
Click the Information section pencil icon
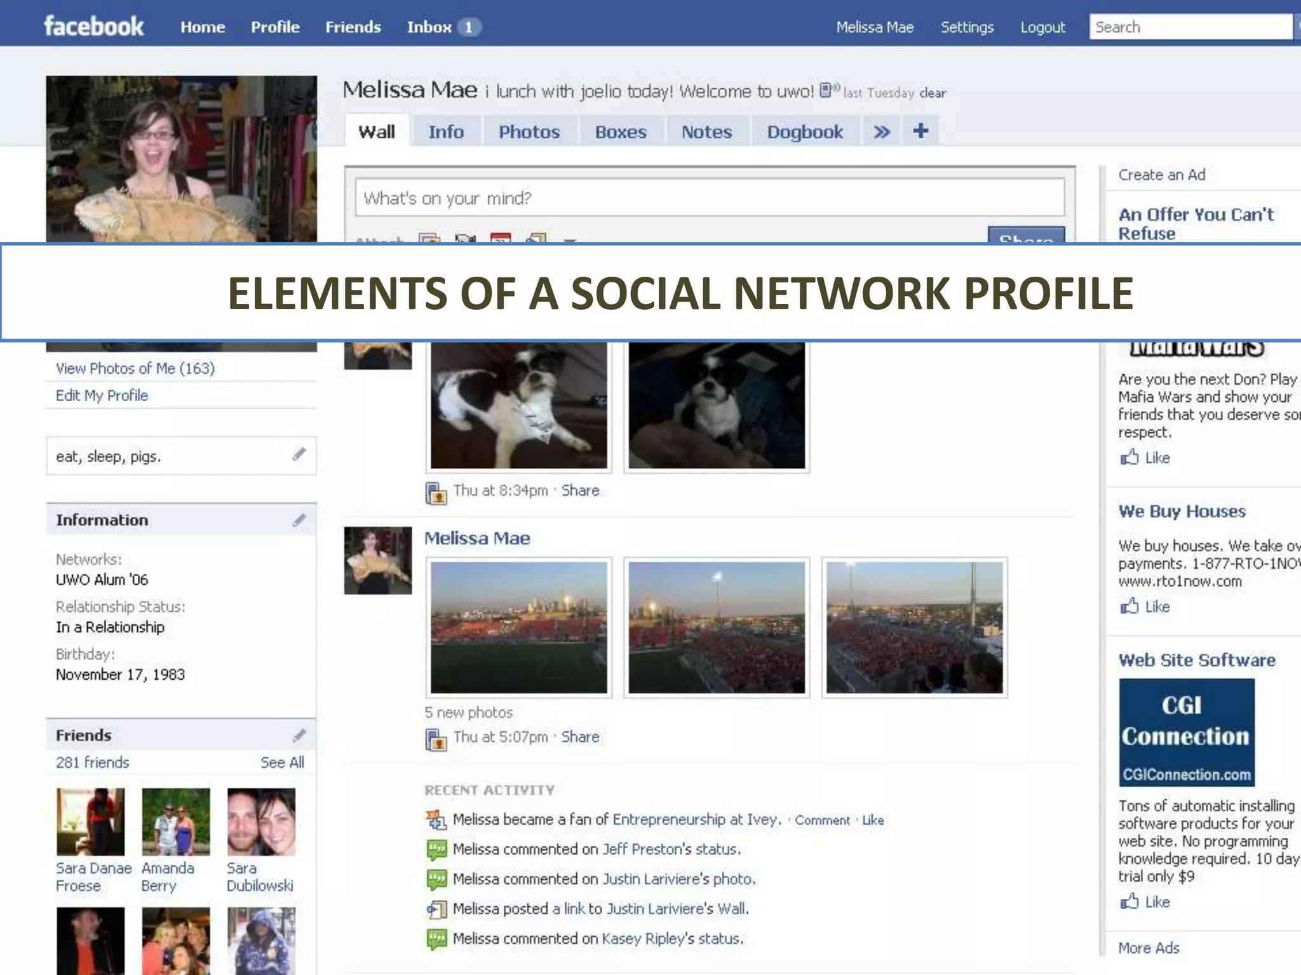(x=299, y=520)
